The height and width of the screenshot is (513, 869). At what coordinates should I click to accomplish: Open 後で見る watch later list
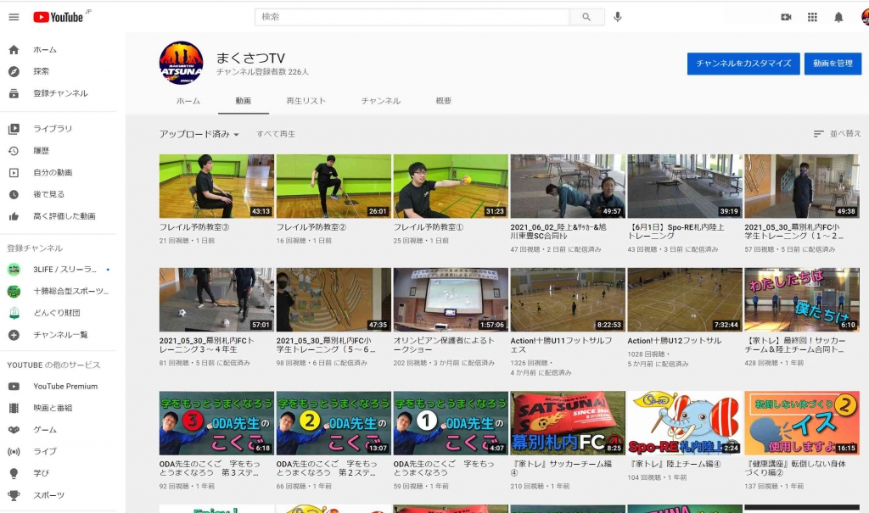coord(48,194)
